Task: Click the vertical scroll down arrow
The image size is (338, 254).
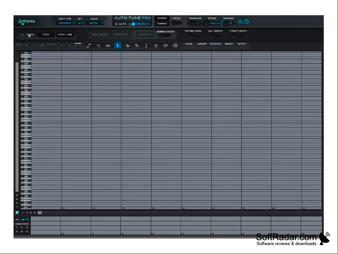Action: [x=17, y=199]
